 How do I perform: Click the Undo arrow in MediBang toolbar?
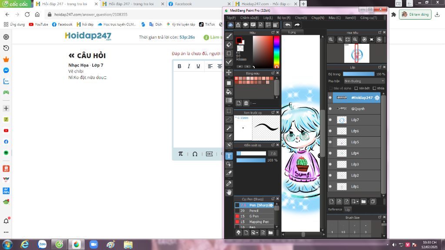(x=288, y=25)
